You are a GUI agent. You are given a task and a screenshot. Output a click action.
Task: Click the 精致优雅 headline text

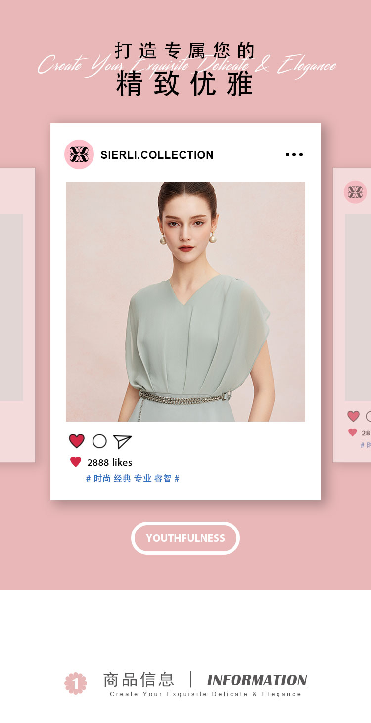coord(185,84)
